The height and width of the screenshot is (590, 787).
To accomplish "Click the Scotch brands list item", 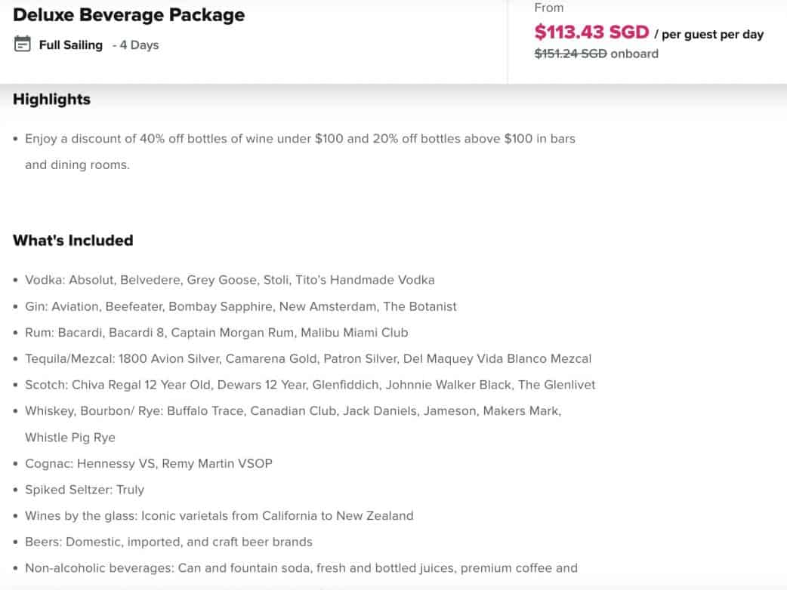I will coord(310,385).
